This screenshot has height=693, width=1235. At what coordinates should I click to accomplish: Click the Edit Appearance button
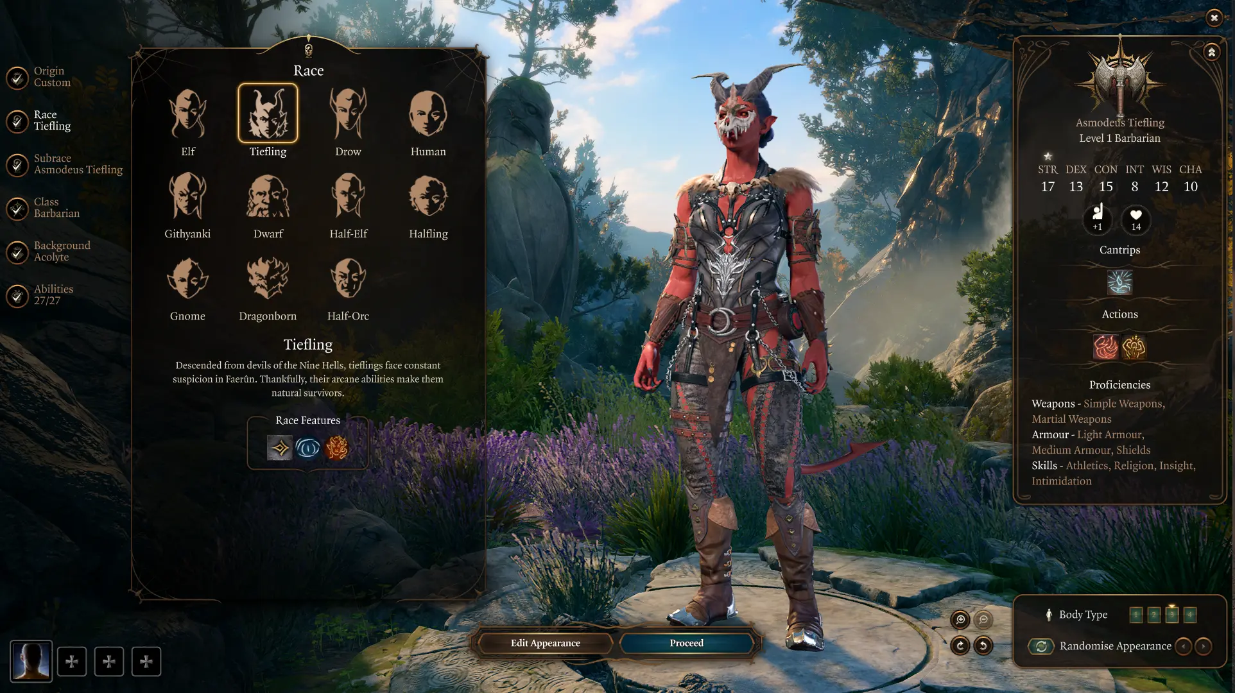click(546, 644)
